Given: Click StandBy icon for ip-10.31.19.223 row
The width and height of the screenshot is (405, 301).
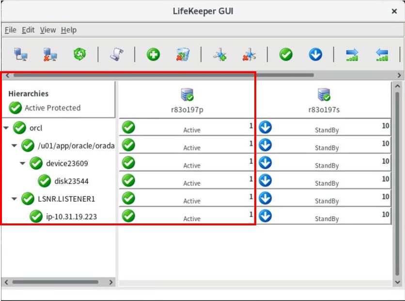Looking at the screenshot, I should pyautogui.click(x=265, y=216).
